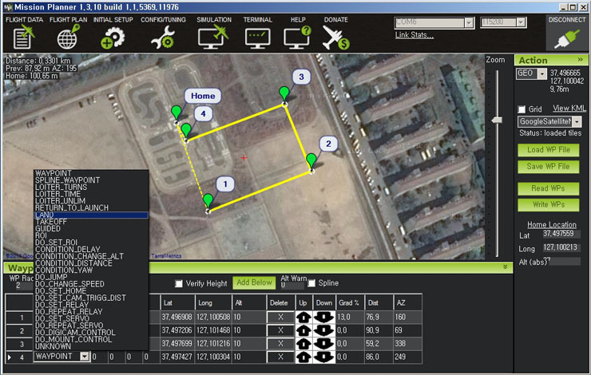Open the Initial Setup gear icon
The image size is (591, 375).
[113, 38]
